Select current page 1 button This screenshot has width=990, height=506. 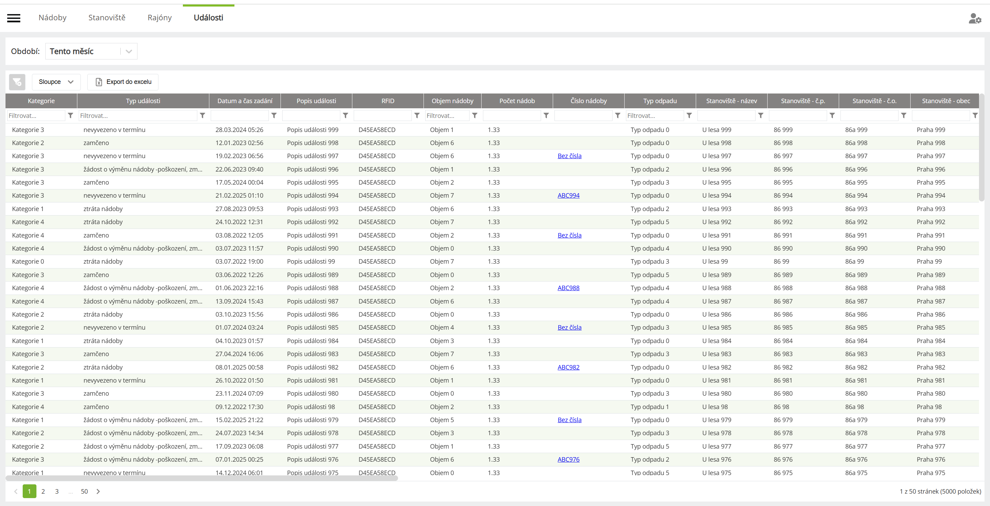click(29, 492)
